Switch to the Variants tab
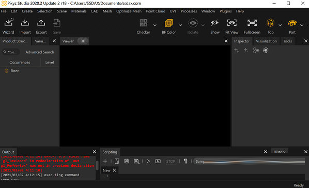The image size is (309, 188). point(40,41)
